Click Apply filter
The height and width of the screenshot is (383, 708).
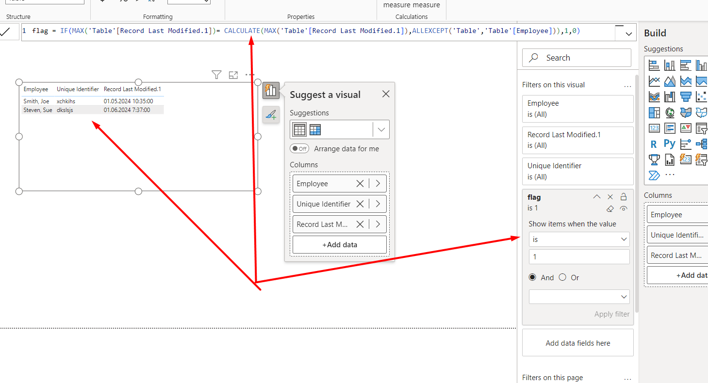pos(612,314)
